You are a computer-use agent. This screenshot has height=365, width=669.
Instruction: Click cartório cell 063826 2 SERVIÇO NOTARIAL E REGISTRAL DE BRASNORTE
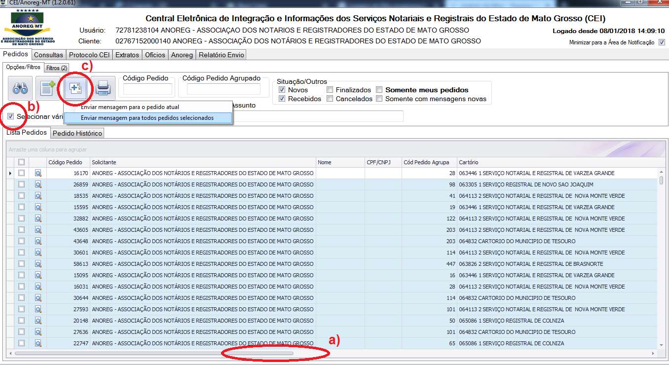tap(557, 264)
